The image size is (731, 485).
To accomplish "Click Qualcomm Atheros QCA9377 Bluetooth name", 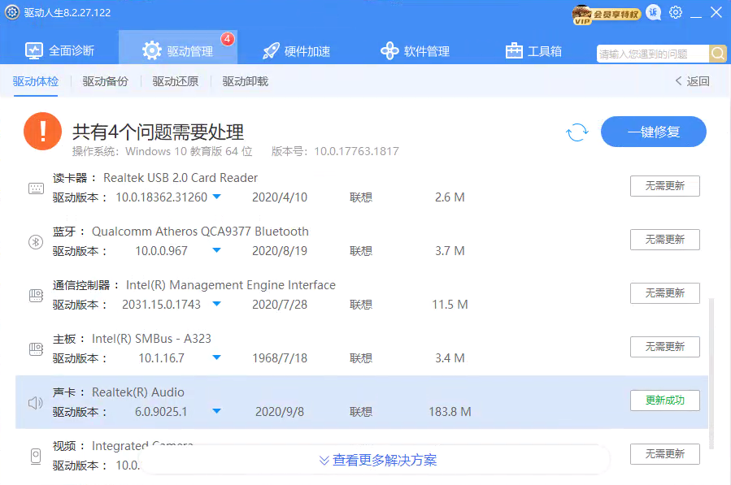I will [x=200, y=232].
